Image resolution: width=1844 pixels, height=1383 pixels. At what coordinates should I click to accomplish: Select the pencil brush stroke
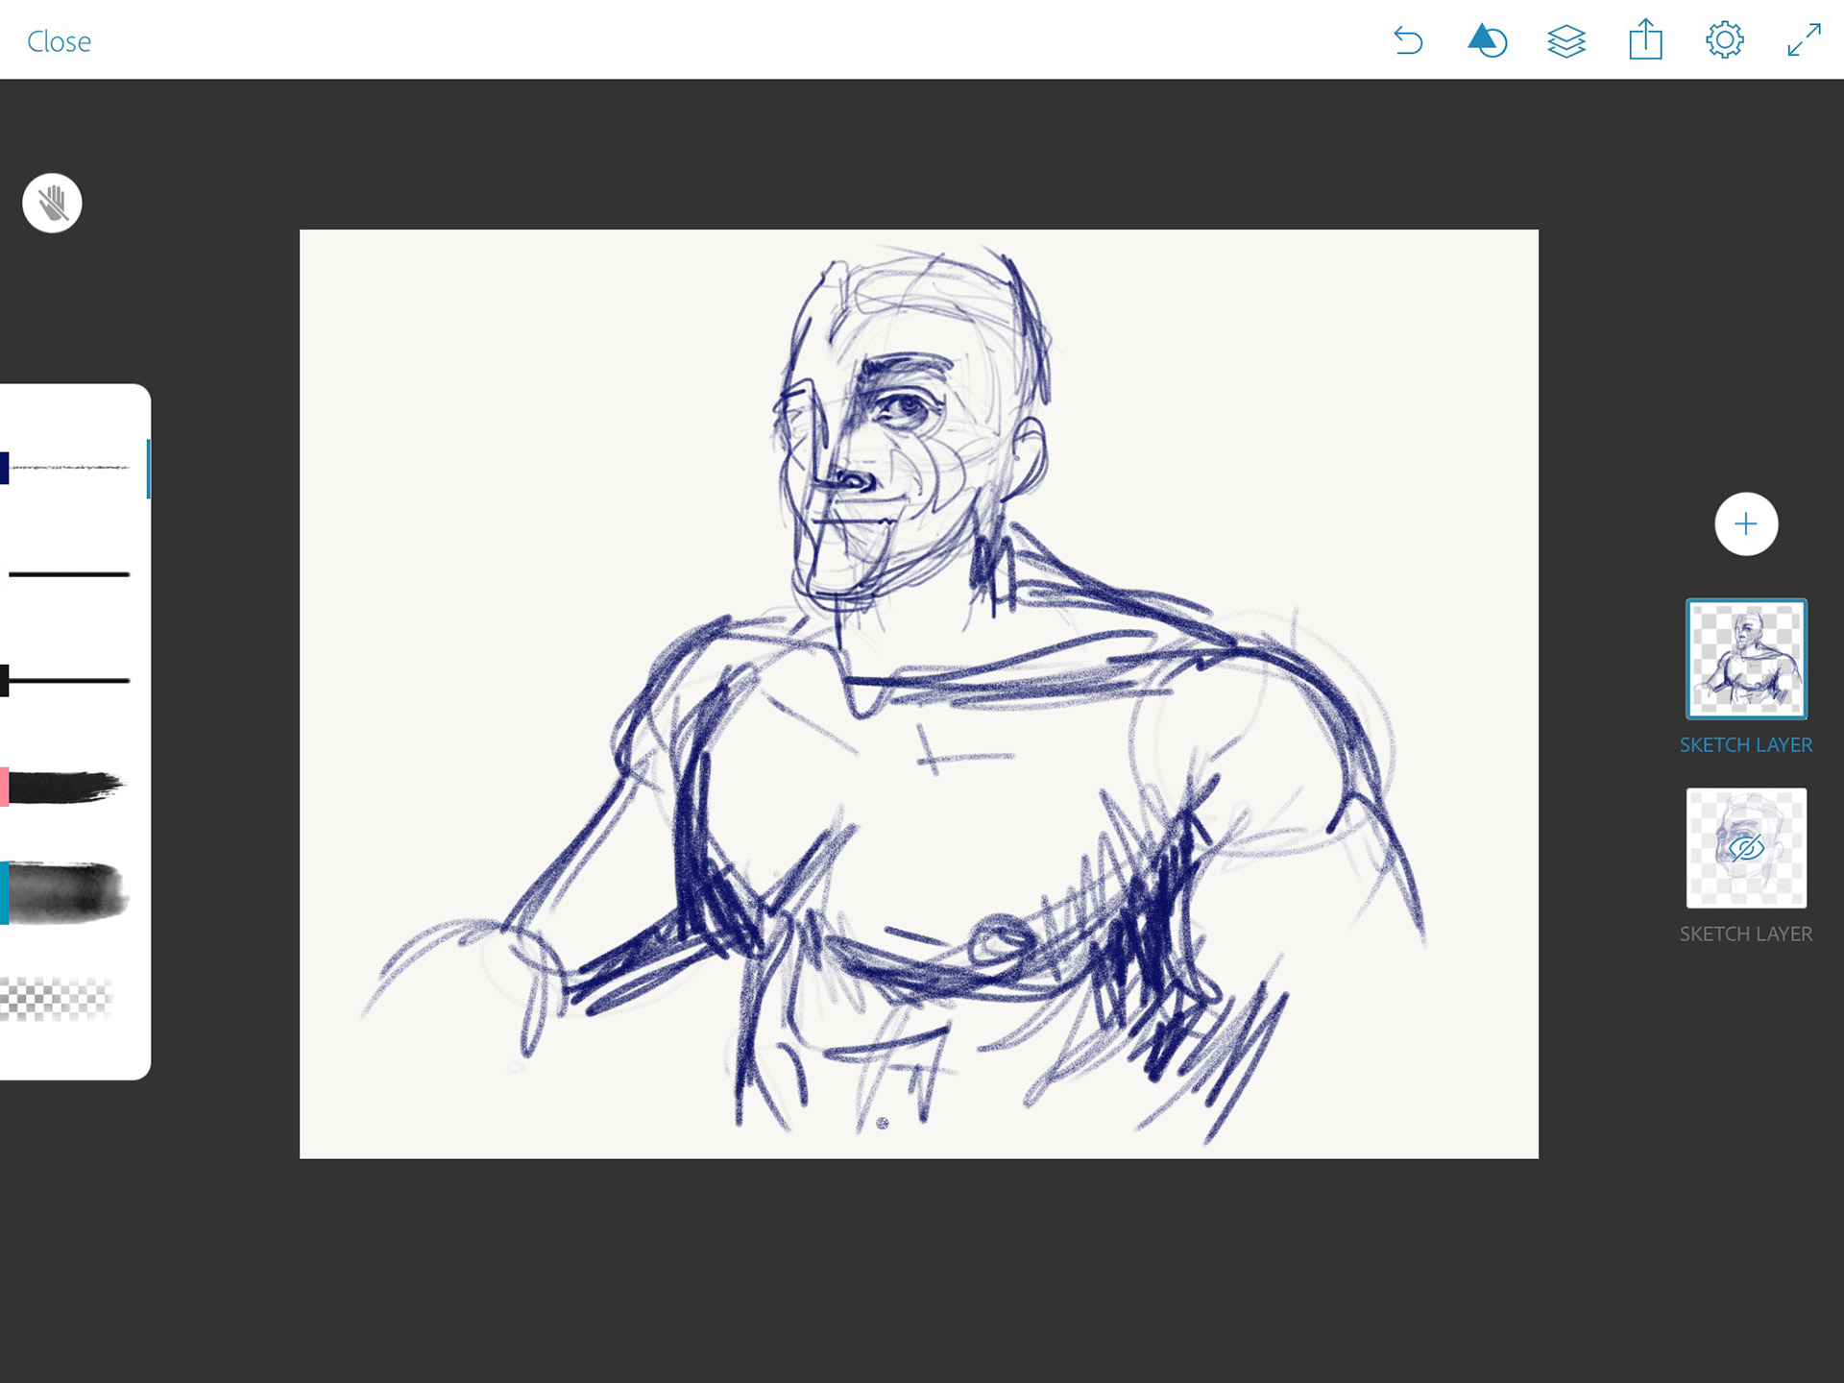coord(69,468)
